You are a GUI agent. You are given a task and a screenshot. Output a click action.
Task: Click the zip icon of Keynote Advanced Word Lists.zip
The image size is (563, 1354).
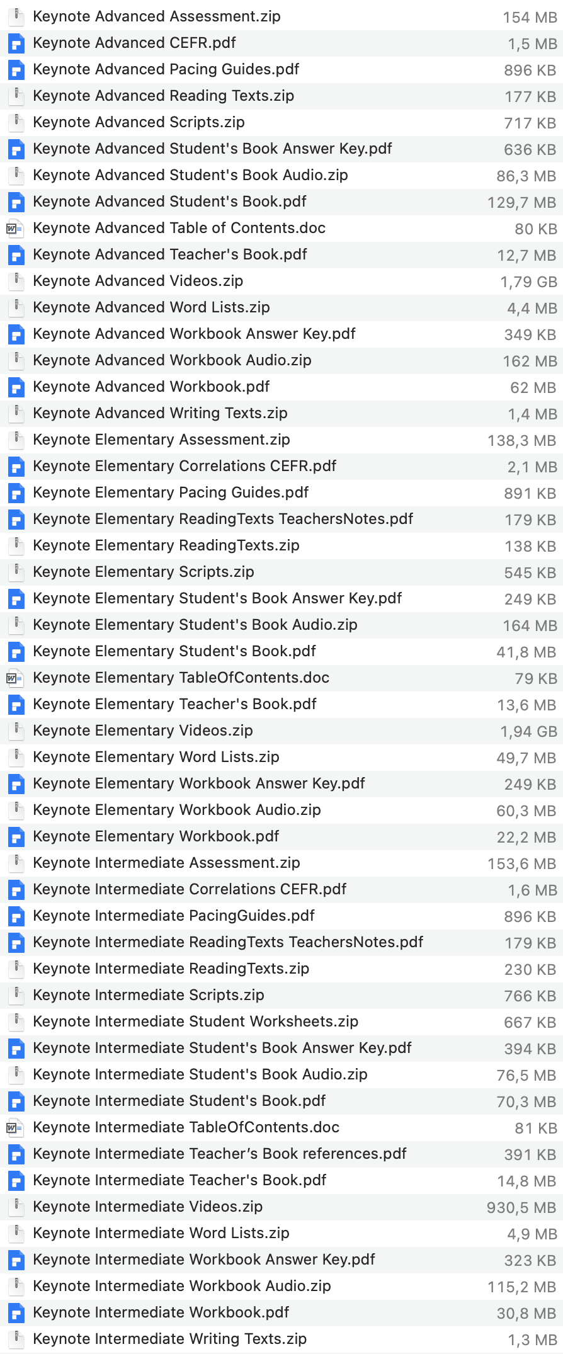click(x=16, y=307)
